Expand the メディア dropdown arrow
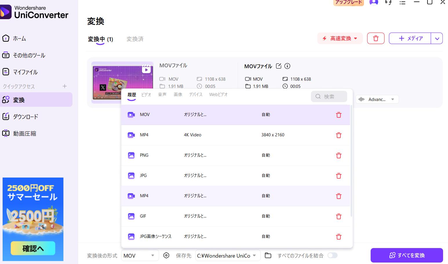This screenshot has height=264, width=448. click(x=437, y=38)
